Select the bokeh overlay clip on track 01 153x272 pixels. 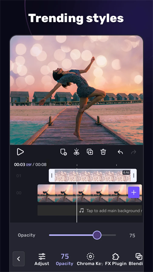click(93, 176)
